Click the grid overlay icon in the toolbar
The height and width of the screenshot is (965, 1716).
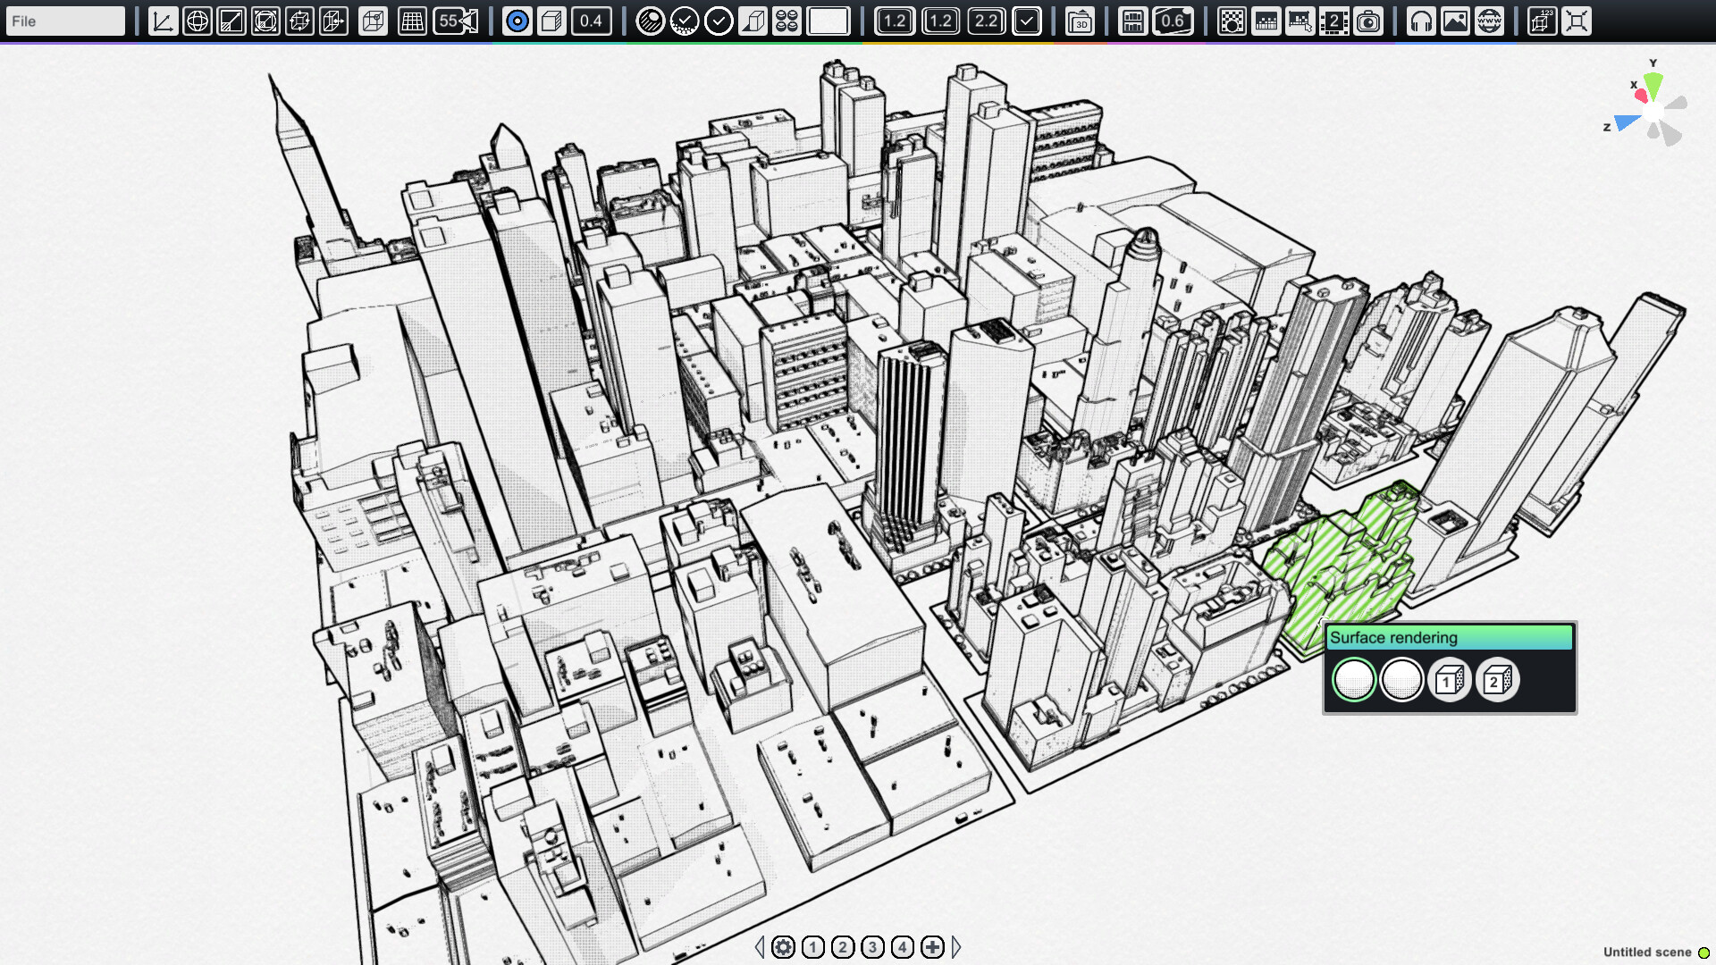point(414,21)
